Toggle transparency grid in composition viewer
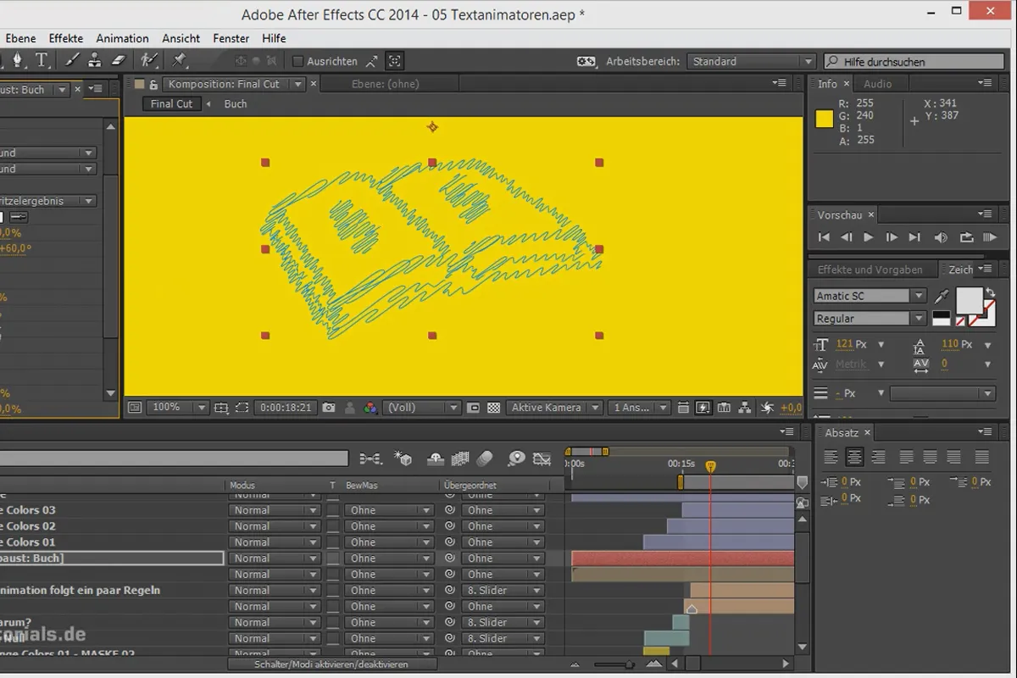 493,408
